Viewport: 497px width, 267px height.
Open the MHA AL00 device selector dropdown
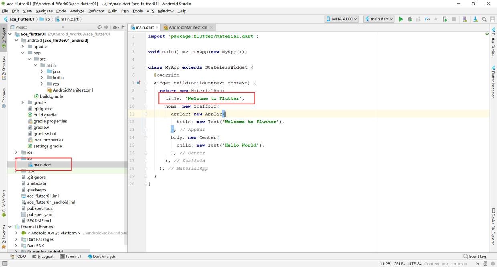click(x=341, y=19)
